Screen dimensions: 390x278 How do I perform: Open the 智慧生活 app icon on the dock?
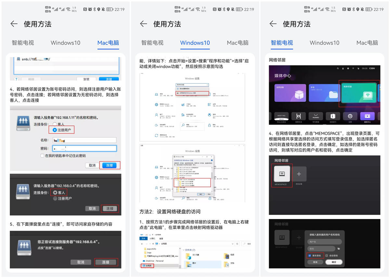[x=299, y=116]
